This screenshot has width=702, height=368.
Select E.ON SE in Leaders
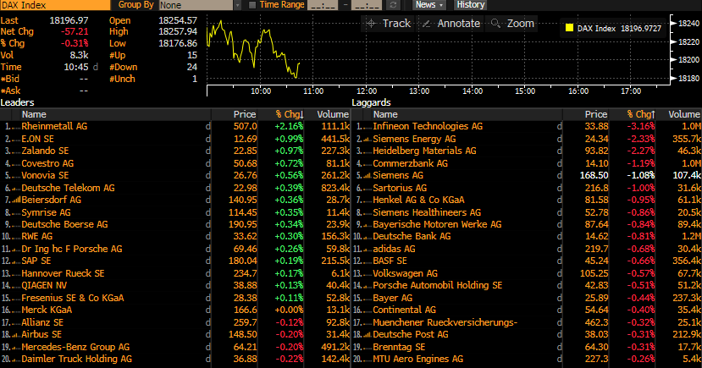tap(174, 139)
